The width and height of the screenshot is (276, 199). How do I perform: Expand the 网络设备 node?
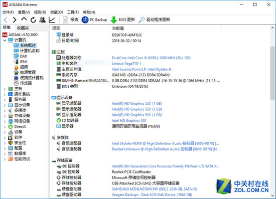[5, 121]
